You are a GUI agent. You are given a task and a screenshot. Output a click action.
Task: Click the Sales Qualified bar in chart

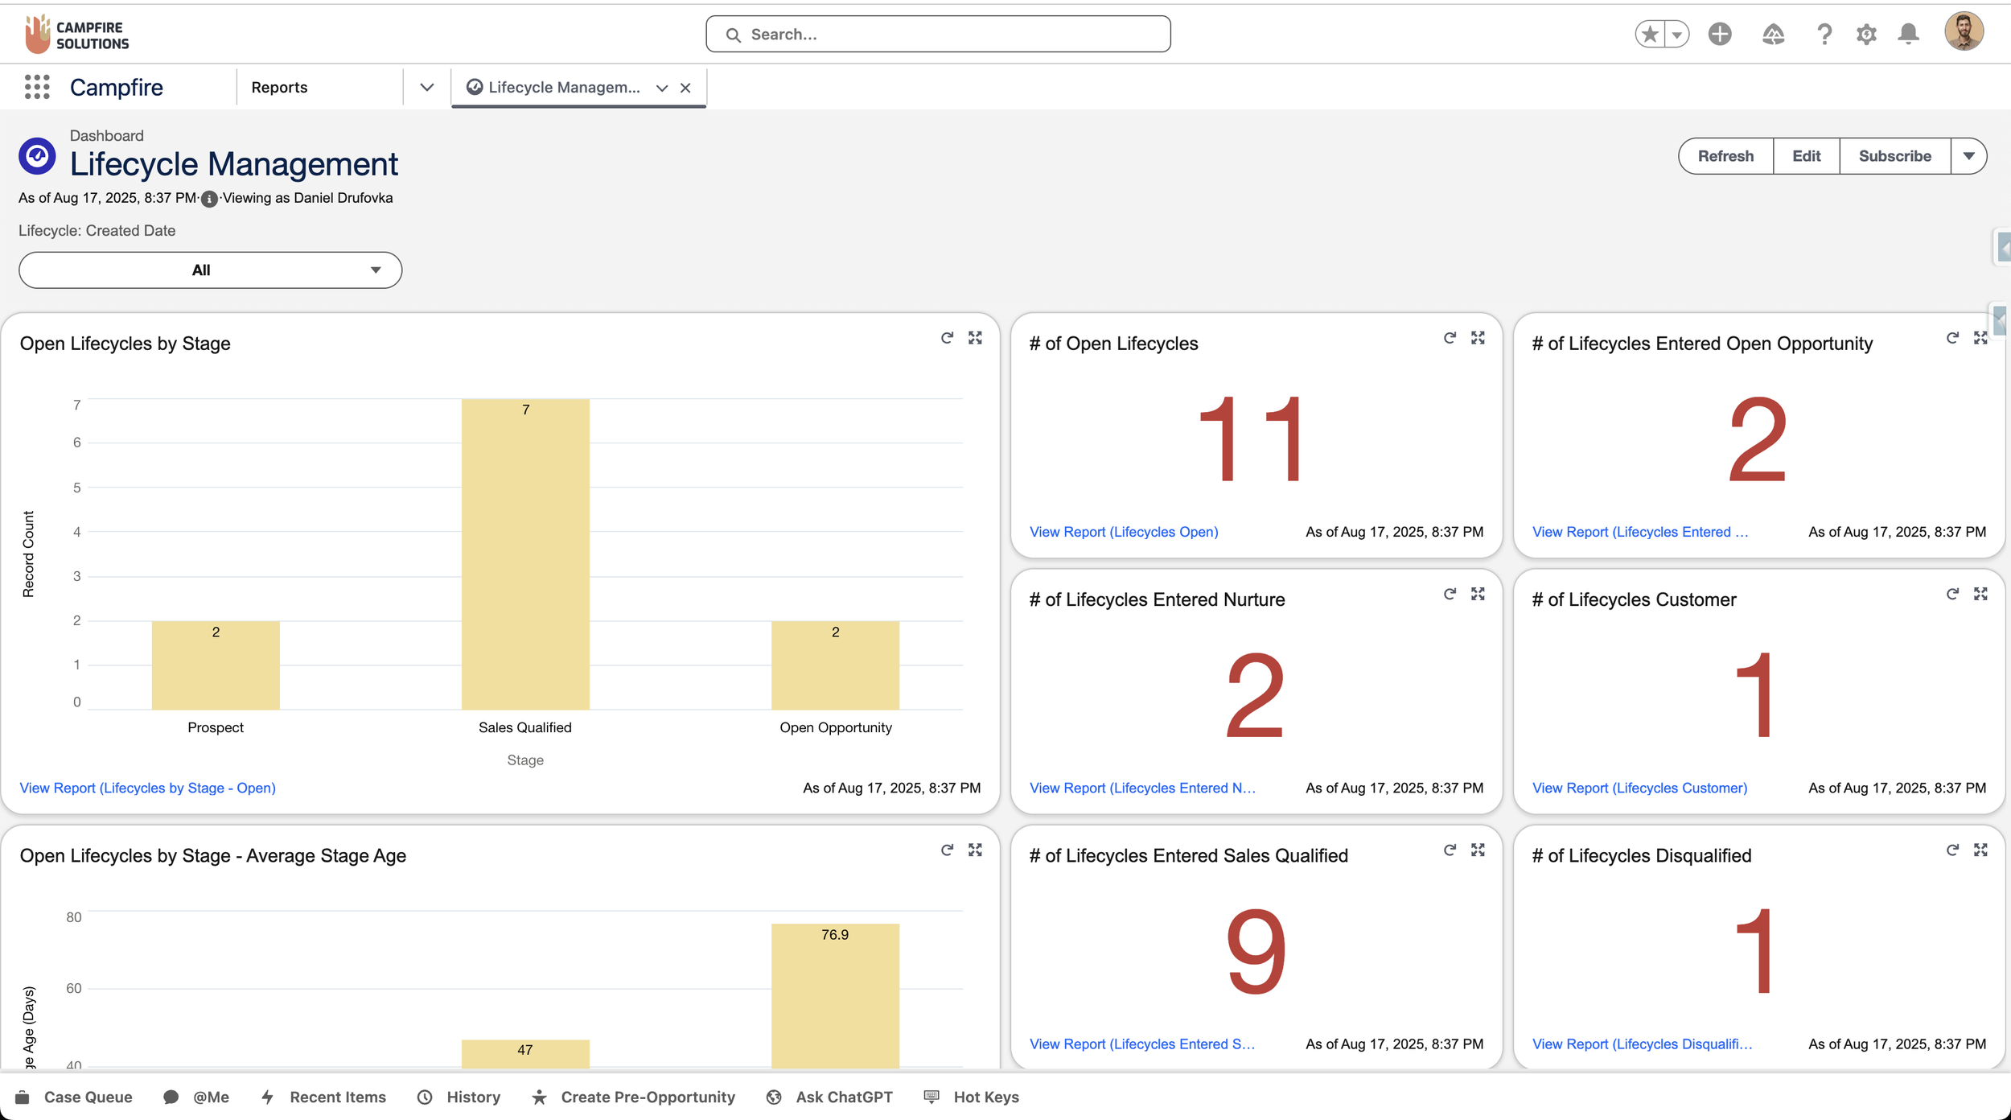pos(525,554)
